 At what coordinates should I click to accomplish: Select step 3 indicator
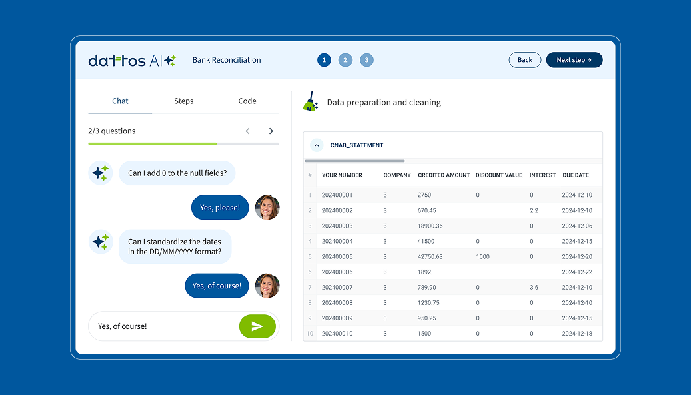pyautogui.click(x=366, y=60)
